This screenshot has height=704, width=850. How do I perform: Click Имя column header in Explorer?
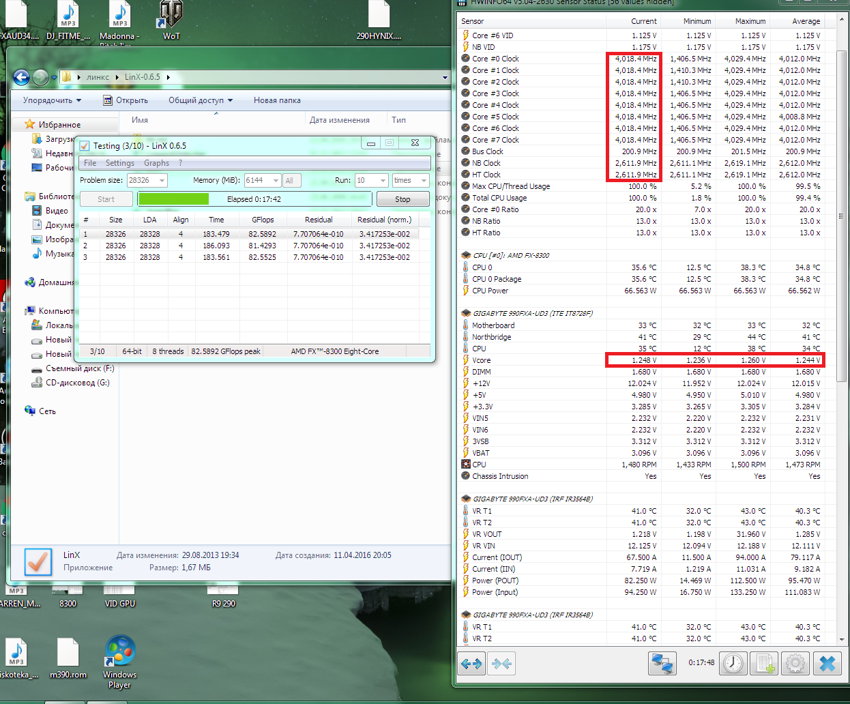215,120
